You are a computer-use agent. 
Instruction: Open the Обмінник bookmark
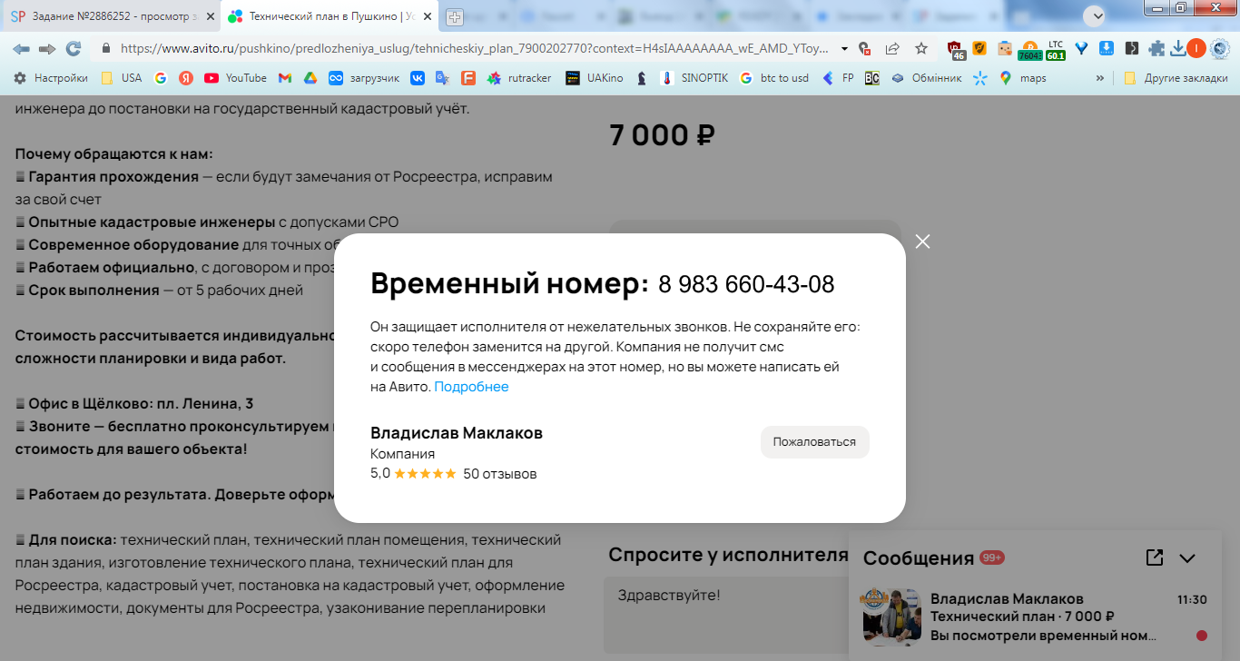[927, 78]
